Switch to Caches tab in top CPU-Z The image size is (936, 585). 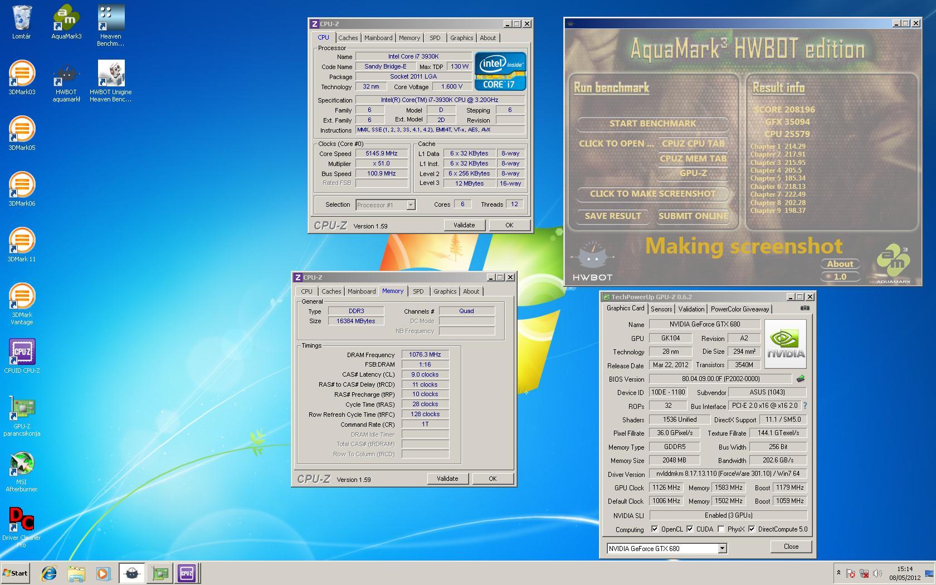pos(348,38)
